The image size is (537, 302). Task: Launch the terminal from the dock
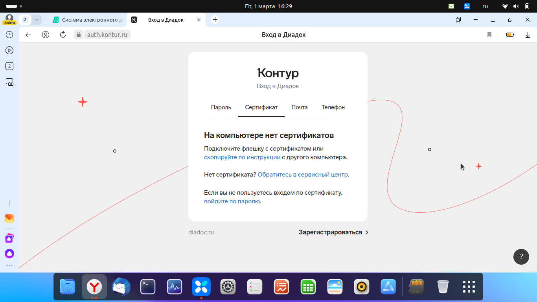(148, 287)
